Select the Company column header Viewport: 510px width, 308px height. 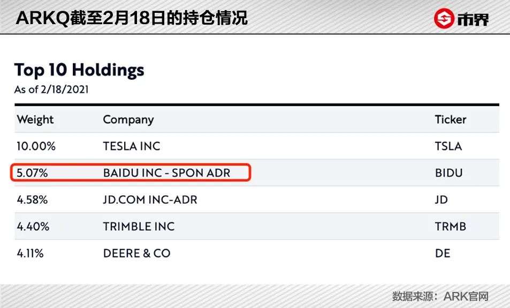pos(128,120)
